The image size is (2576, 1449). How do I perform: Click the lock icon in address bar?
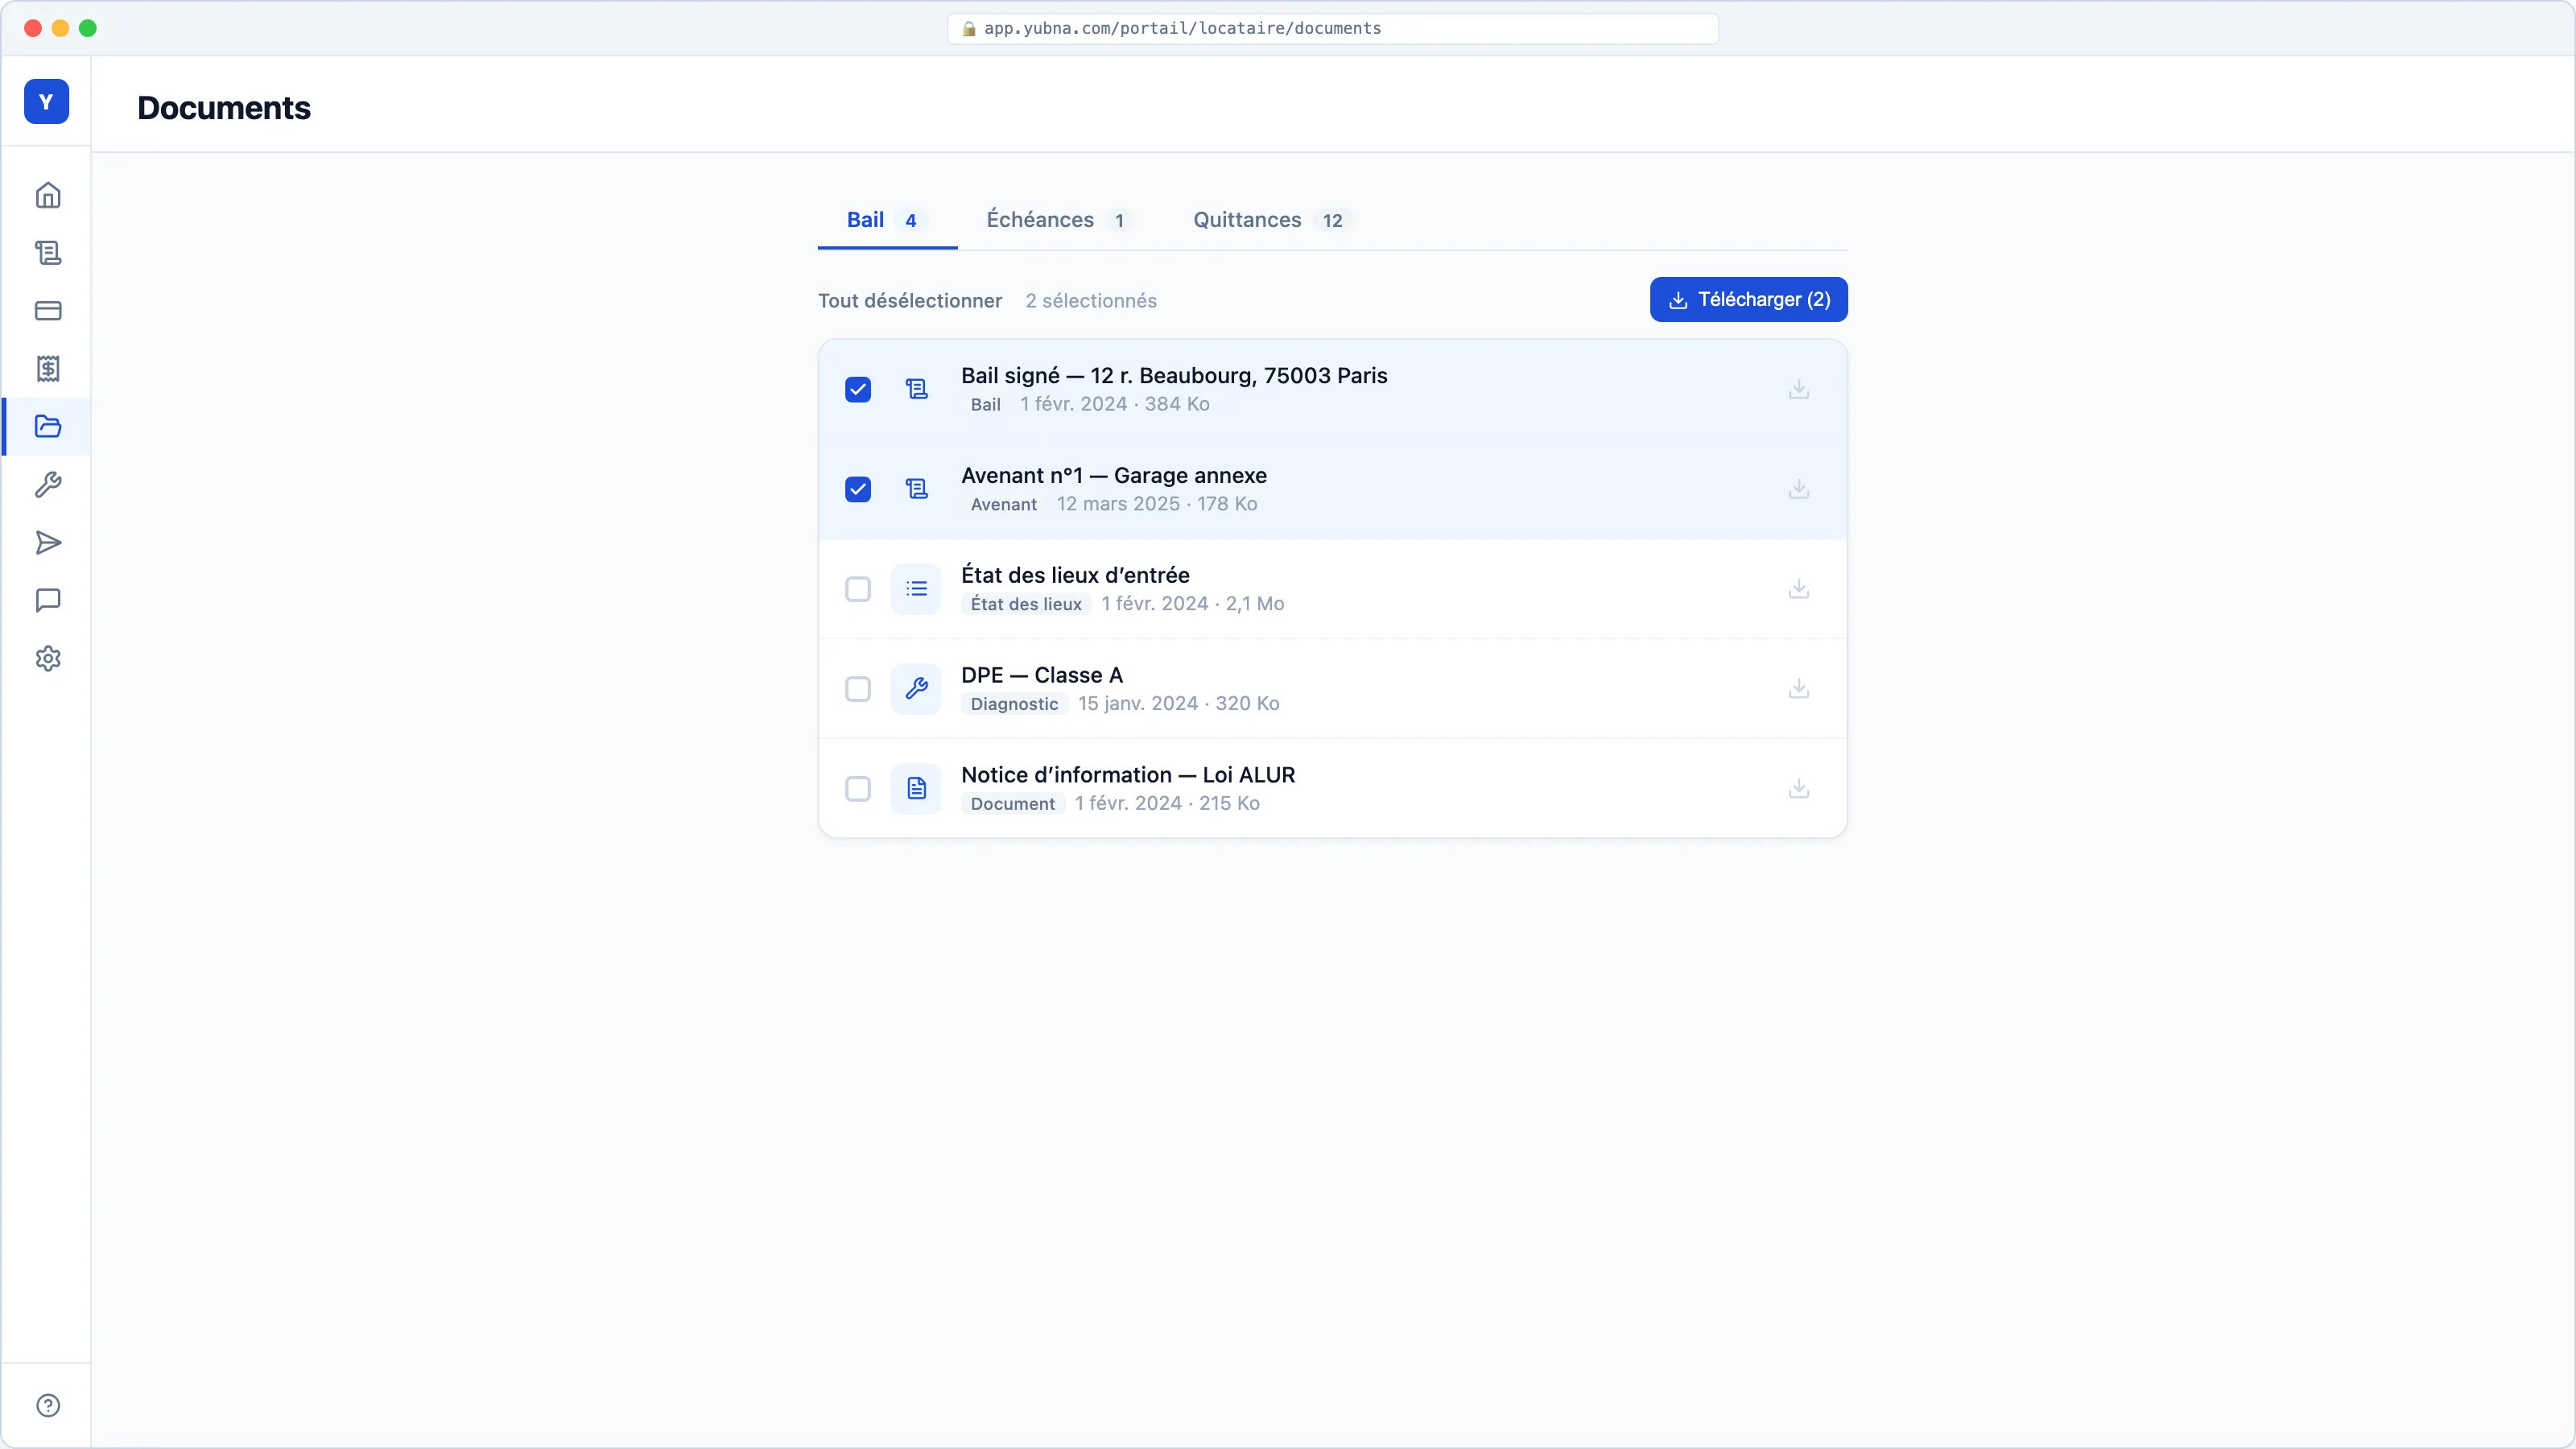[968, 29]
